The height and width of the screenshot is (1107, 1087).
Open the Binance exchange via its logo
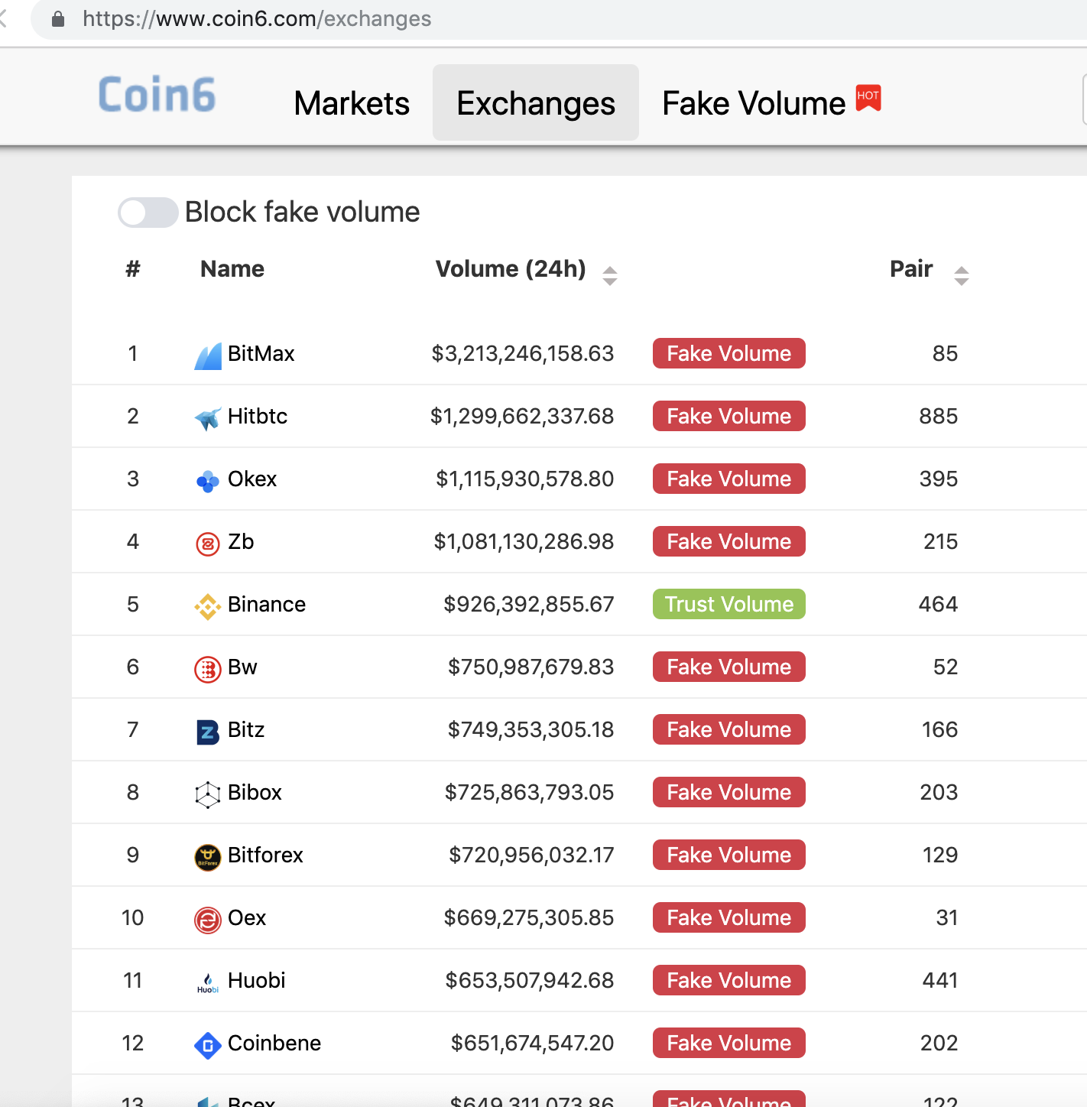click(206, 604)
